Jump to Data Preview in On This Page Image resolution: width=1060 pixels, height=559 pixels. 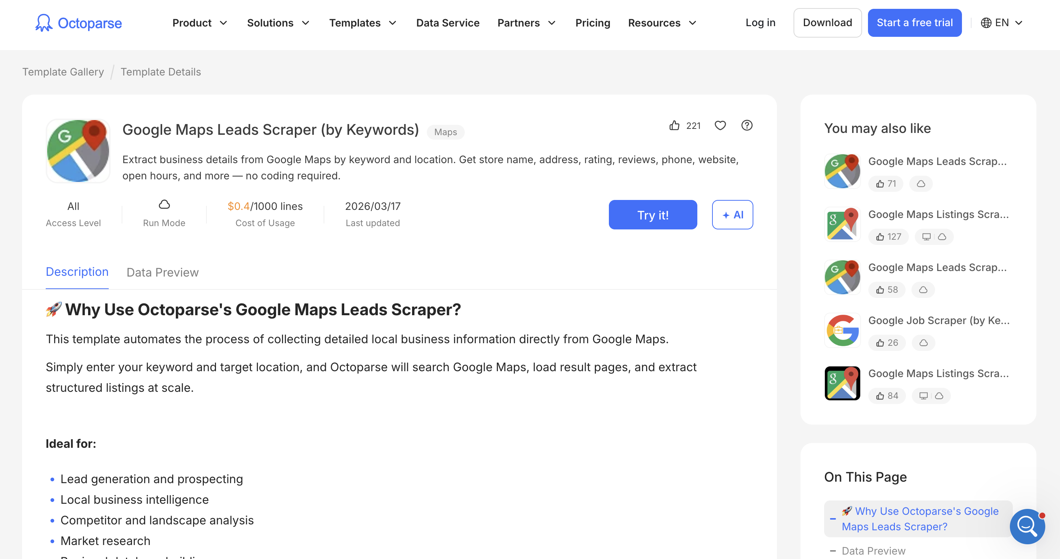(x=873, y=551)
